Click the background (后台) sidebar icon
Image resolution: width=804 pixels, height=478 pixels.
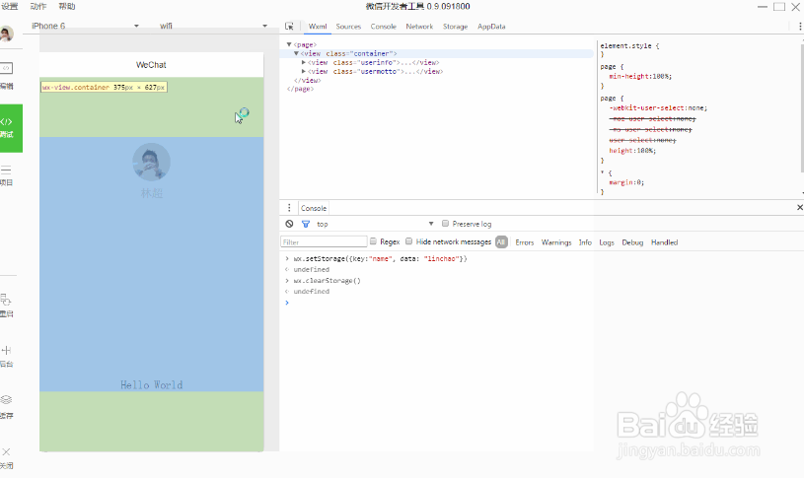[x=6, y=357]
